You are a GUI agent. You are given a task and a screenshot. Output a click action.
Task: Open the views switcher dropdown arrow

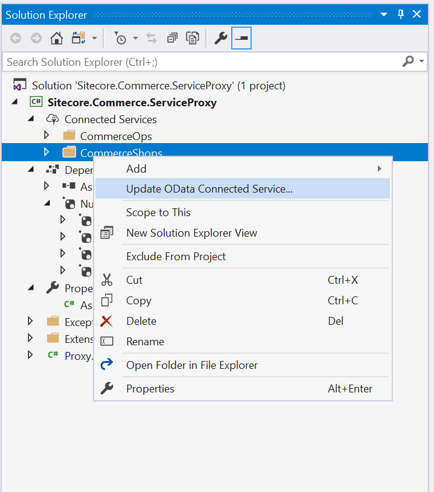pyautogui.click(x=94, y=38)
